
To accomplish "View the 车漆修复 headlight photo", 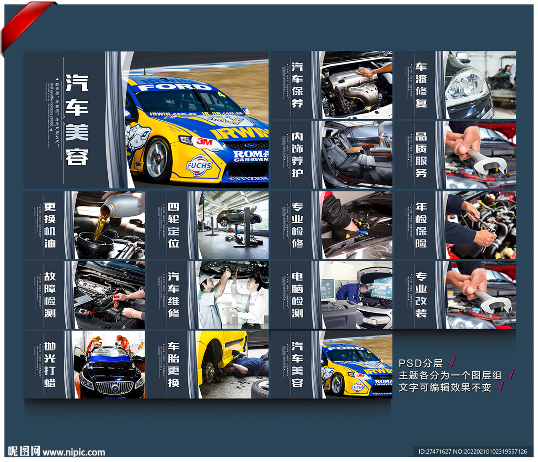I will (480, 85).
